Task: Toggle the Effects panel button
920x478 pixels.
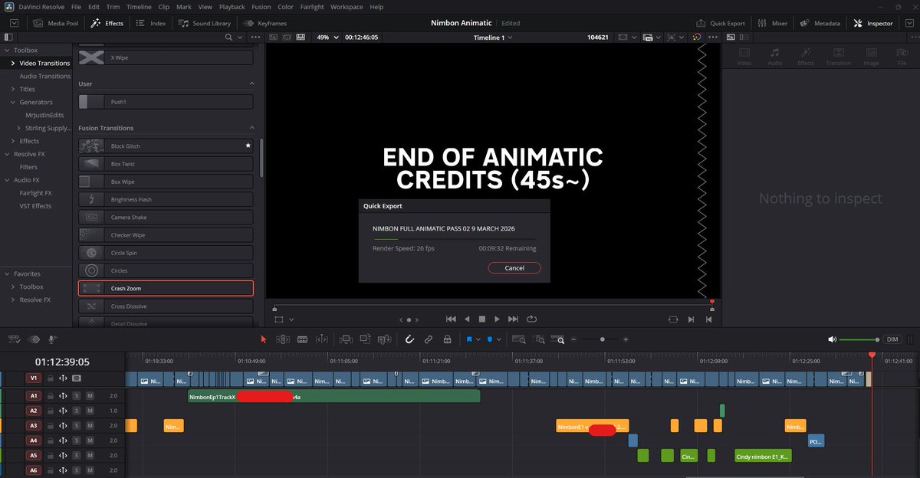Action: (x=107, y=23)
